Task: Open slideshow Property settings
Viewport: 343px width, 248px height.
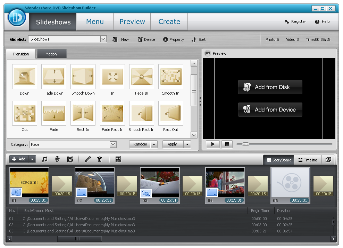Action: 173,39
